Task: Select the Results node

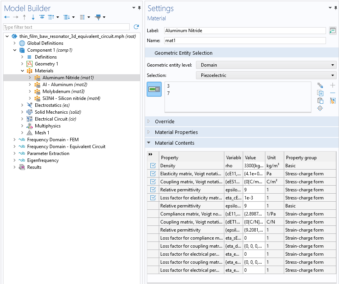Action: click(34, 167)
